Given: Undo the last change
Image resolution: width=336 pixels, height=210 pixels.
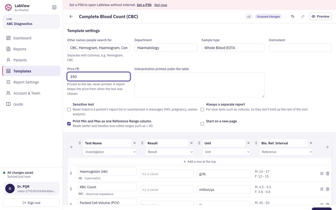Looking at the screenshot, I should (x=293, y=16).
